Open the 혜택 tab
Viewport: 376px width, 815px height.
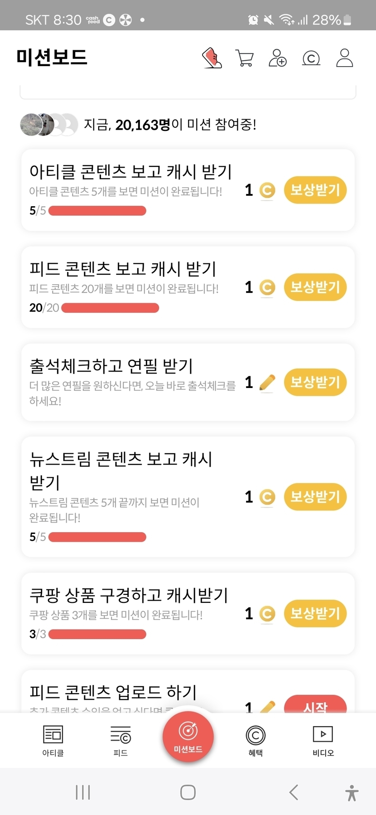coord(255,740)
